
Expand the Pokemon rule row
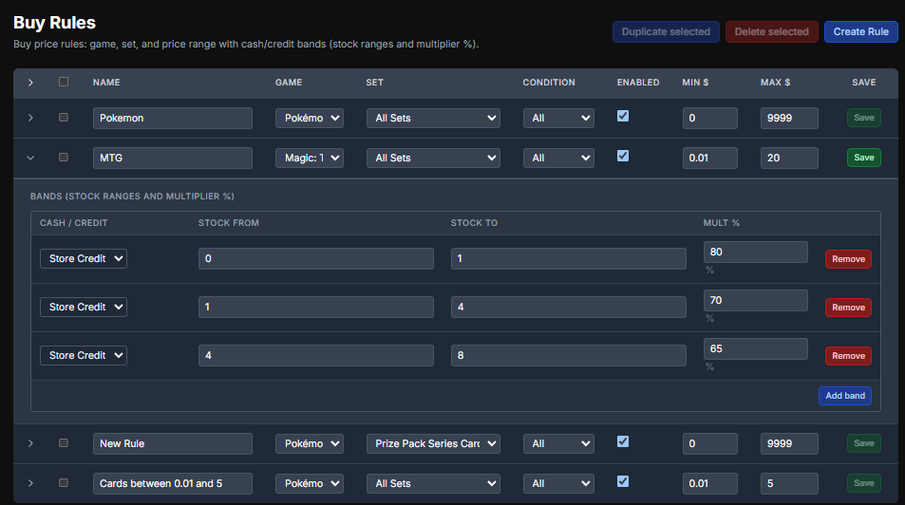30,118
